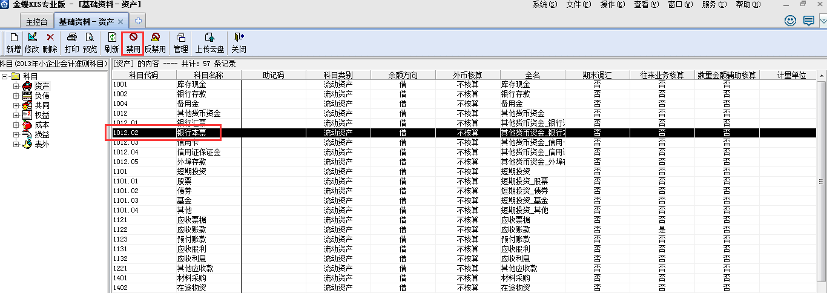Expand the 损益 tree node
Image resolution: width=827 pixels, height=293 pixels.
click(x=16, y=134)
